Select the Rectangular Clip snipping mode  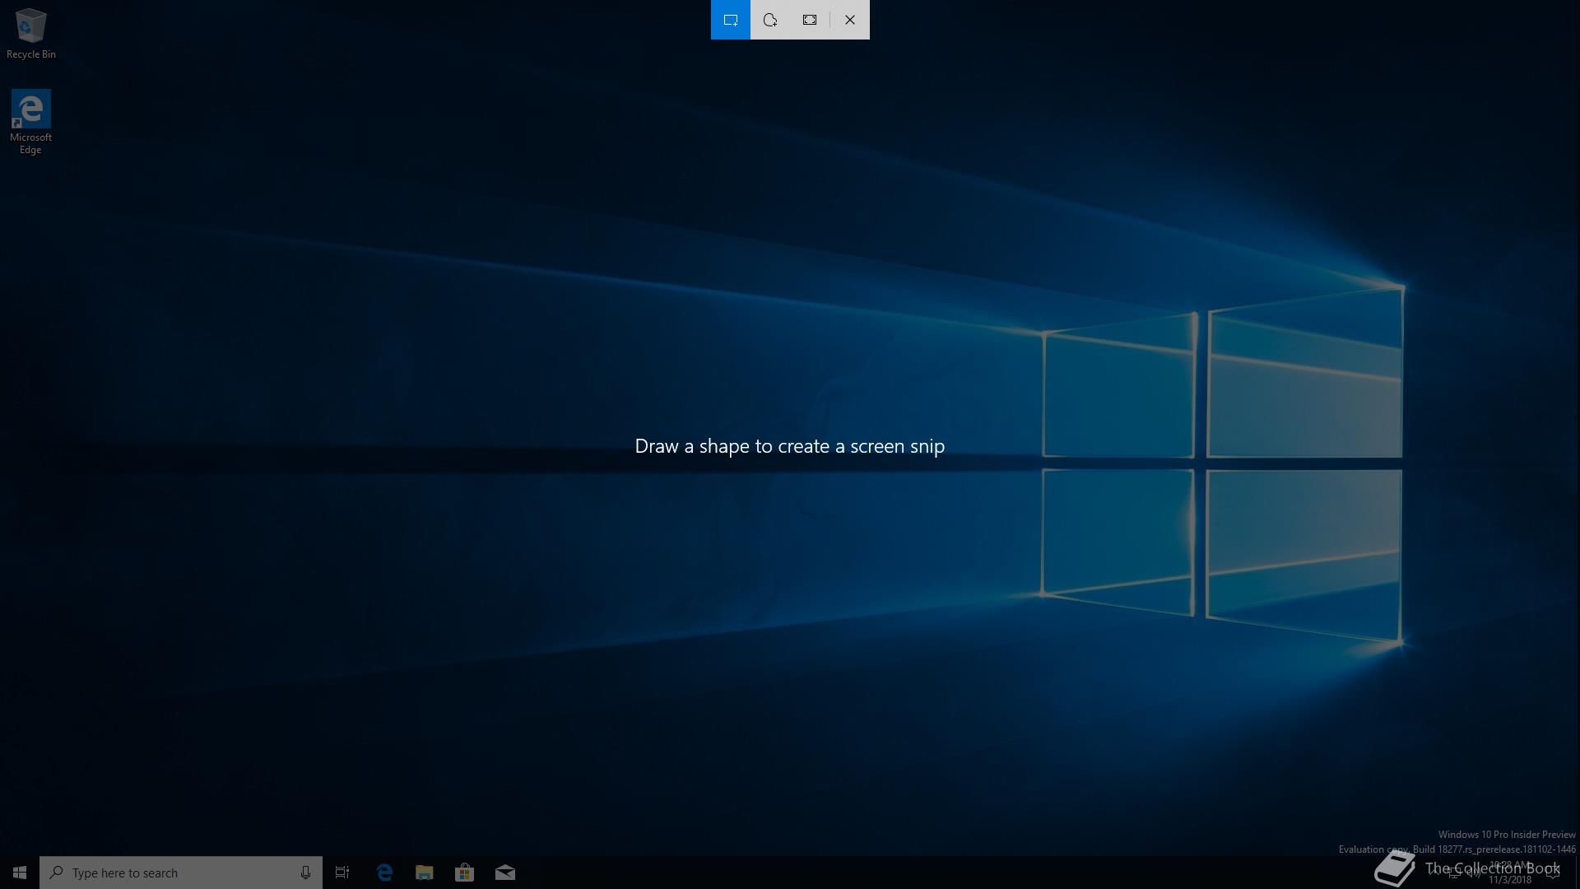pos(730,20)
